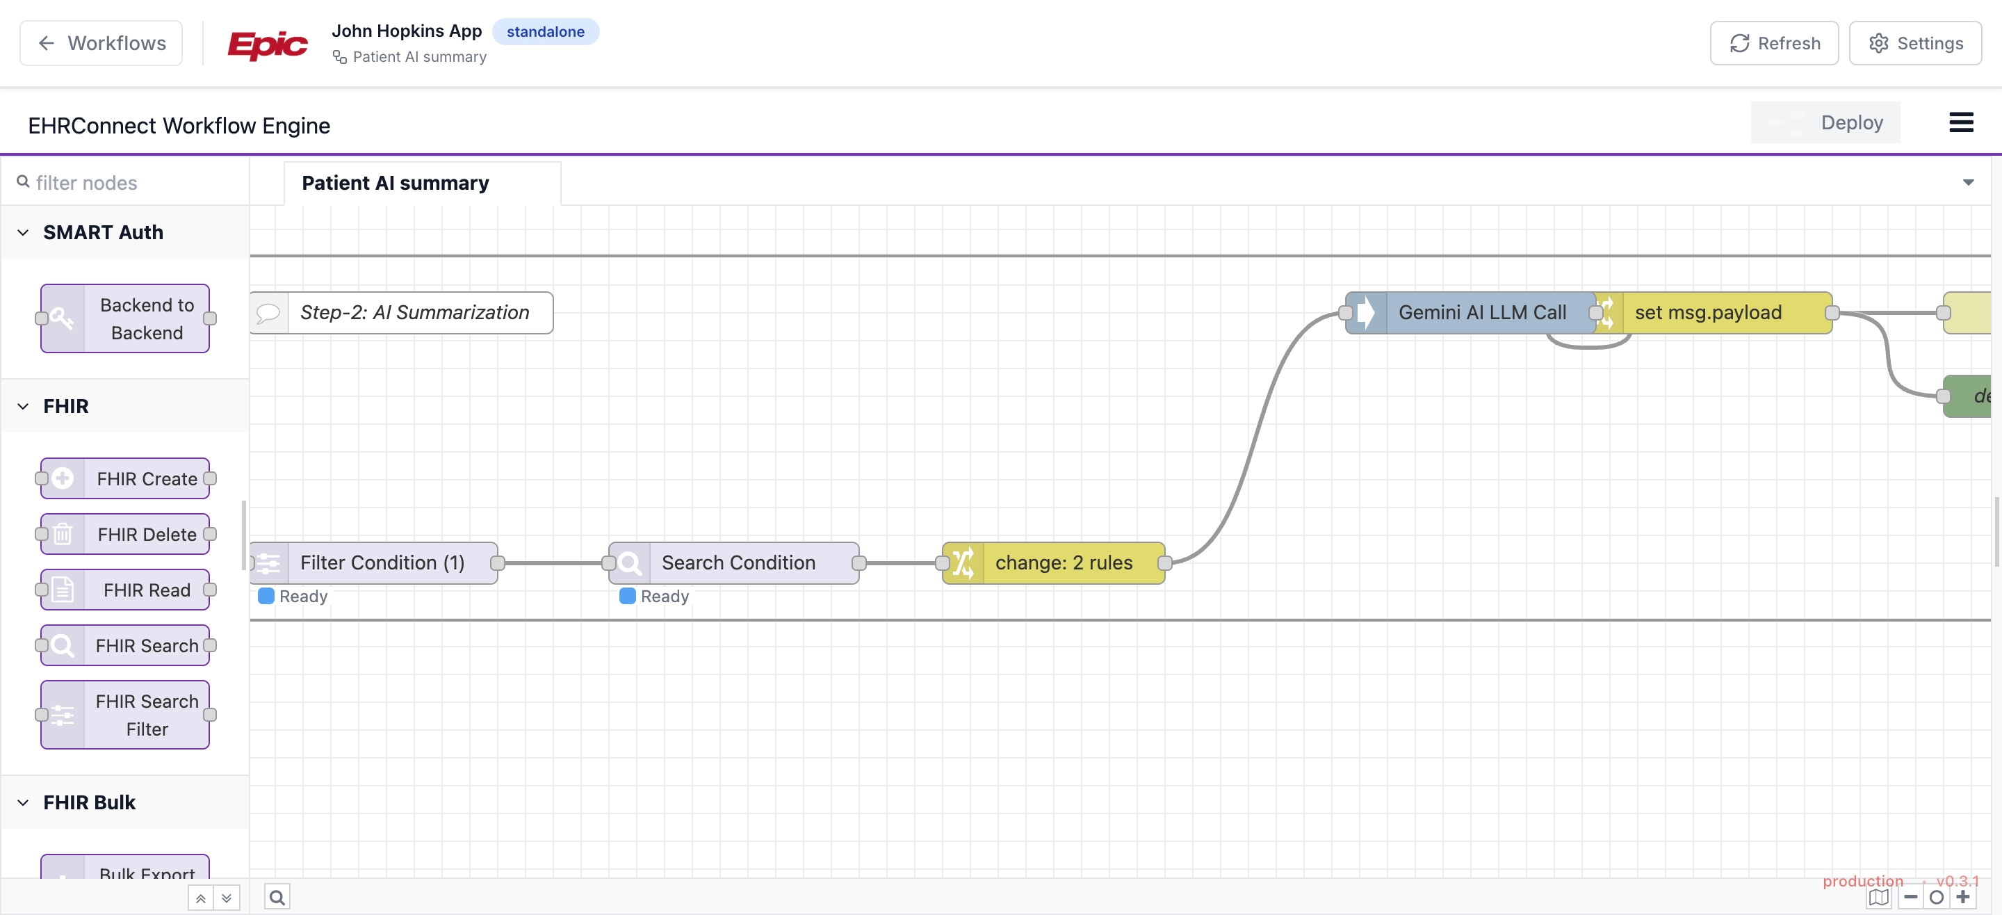Reset zoom with the circle button

(1936, 897)
